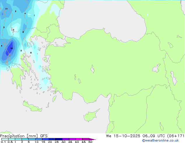Screen dimensions: 185x143
Task: Click the 'We 15-10-2025' date text
Action: point(123,136)
